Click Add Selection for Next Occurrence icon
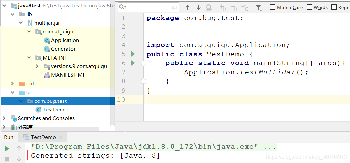The height and width of the screenshot is (163, 350). 223,7
